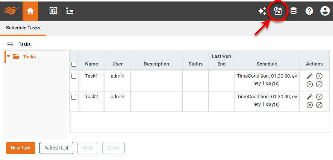
Task: Check the Task2 row checkbox
Action: tap(74, 97)
